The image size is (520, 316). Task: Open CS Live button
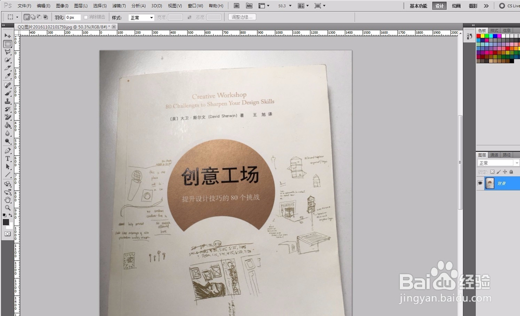pos(510,6)
